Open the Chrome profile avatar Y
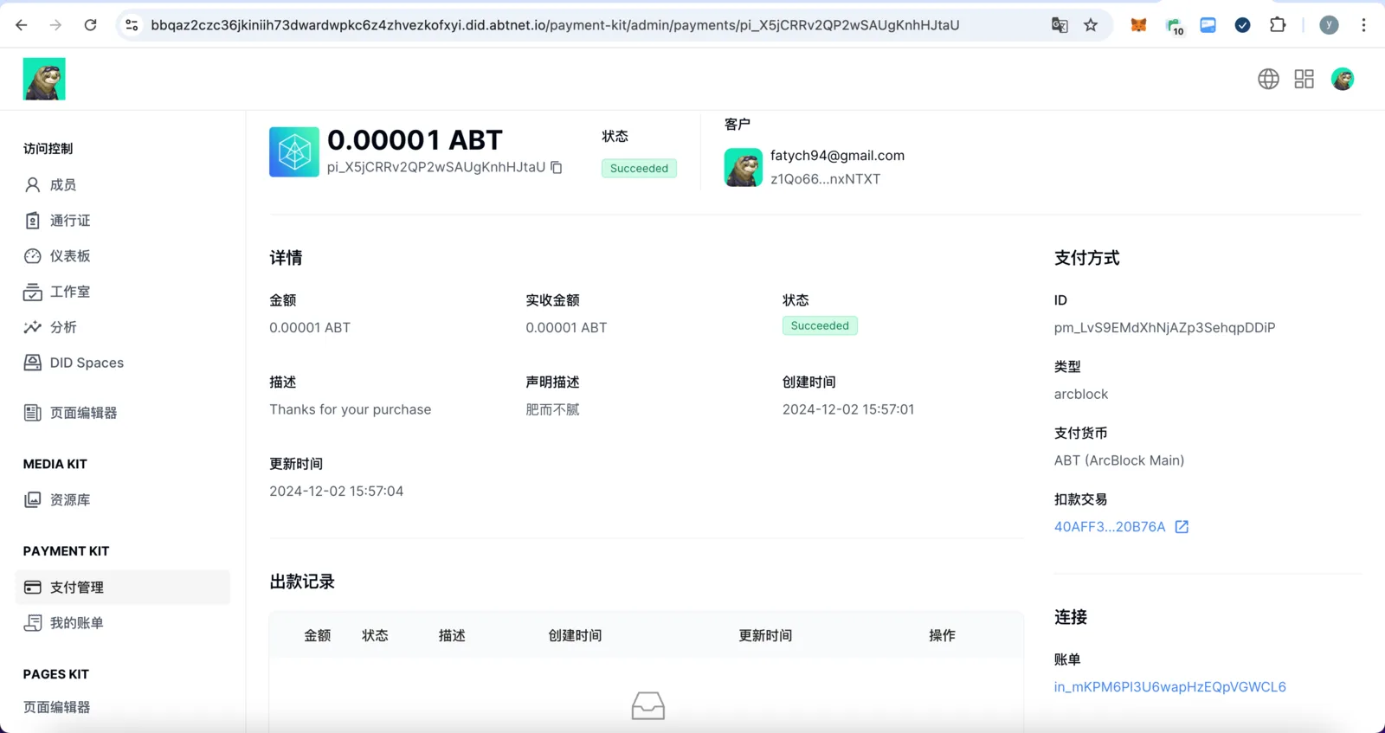This screenshot has height=733, width=1385. pos(1329,25)
